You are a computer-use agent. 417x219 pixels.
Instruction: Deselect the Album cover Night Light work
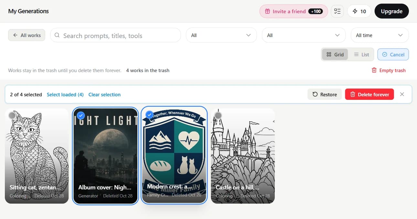click(x=81, y=115)
